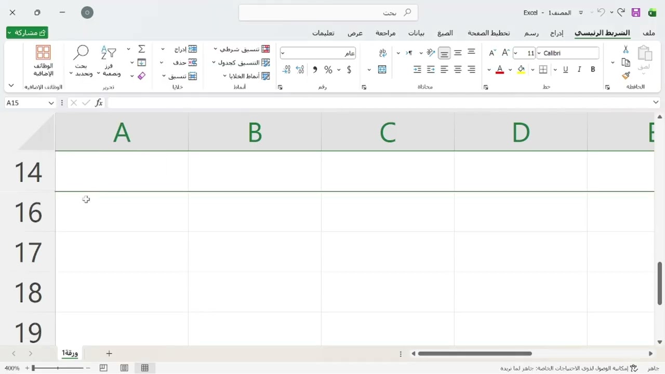Select the Increase Decimal icon

click(300, 70)
